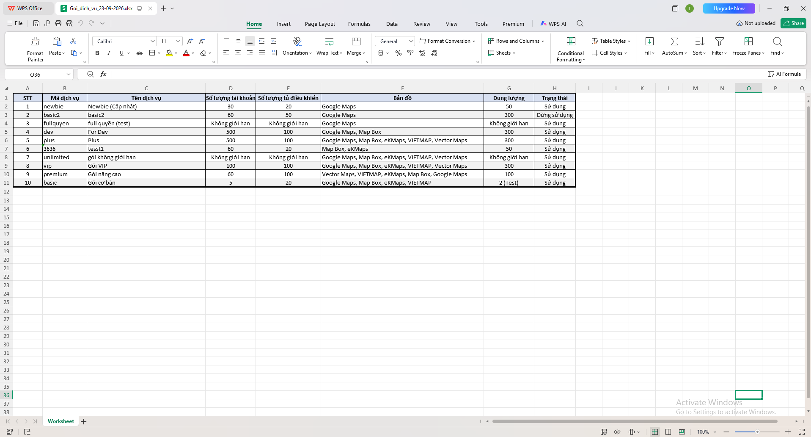The height and width of the screenshot is (437, 811).
Task: Click the horizontal scrollbar
Action: pyautogui.click(x=635, y=421)
